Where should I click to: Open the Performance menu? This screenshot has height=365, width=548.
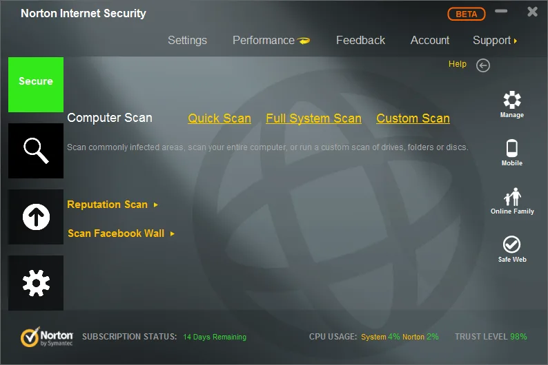pyautogui.click(x=264, y=41)
